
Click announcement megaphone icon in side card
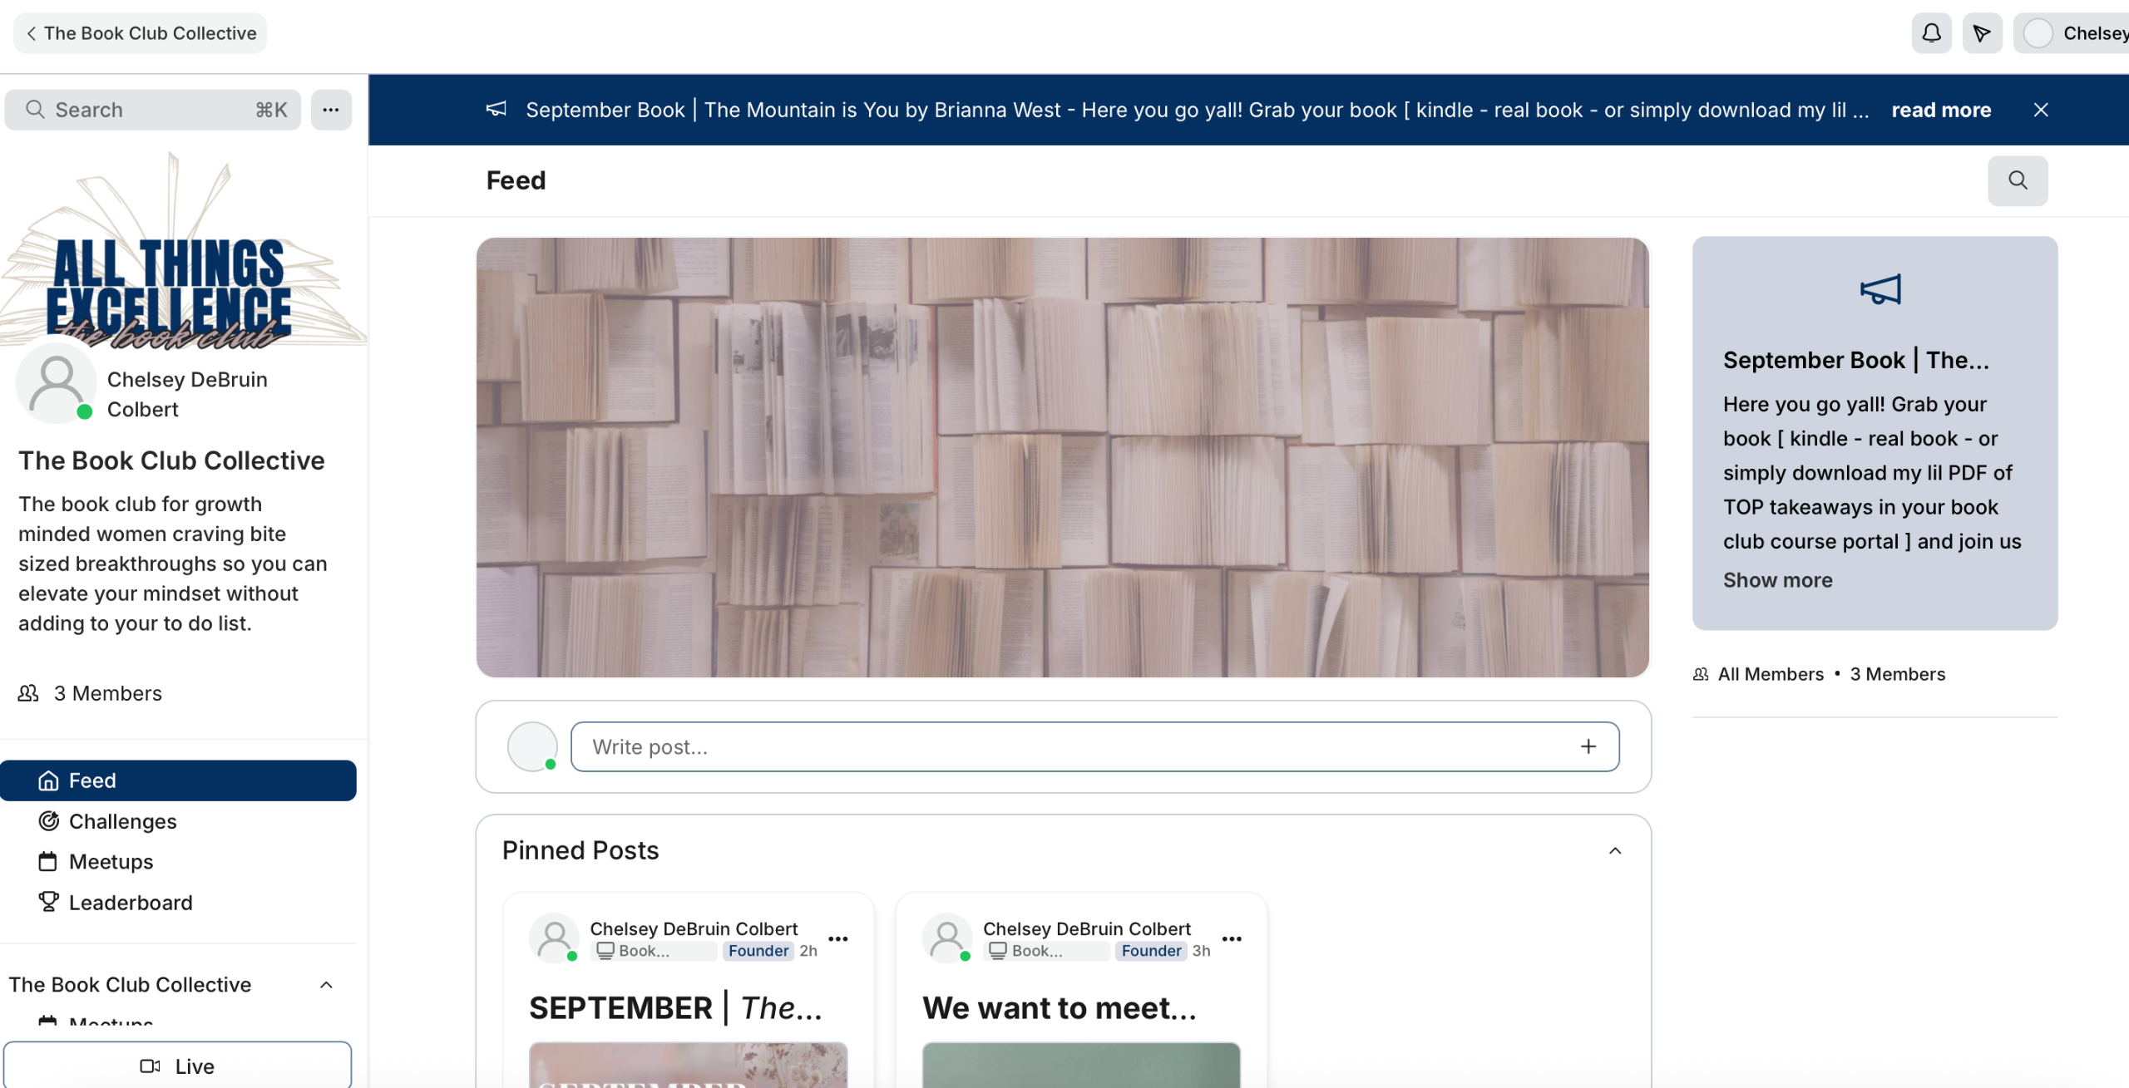tap(1880, 289)
